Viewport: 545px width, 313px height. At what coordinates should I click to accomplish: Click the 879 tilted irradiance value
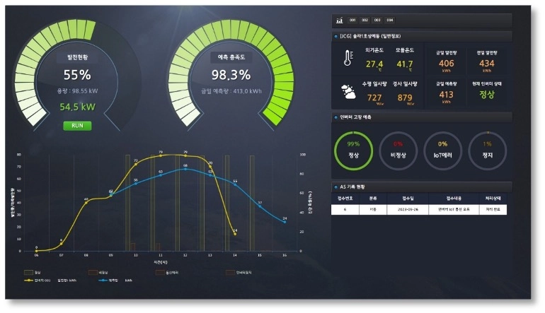tap(405, 98)
